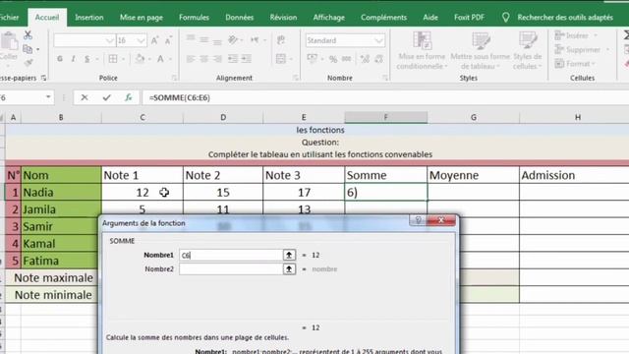The height and width of the screenshot is (354, 629).
Task: Open the Mise en page tab
Action: point(142,18)
